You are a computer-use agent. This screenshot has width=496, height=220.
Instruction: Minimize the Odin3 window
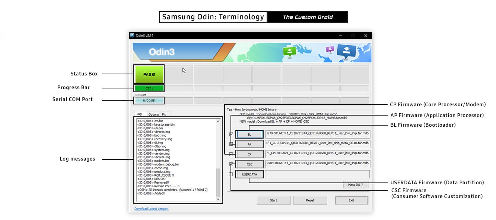pos(340,36)
